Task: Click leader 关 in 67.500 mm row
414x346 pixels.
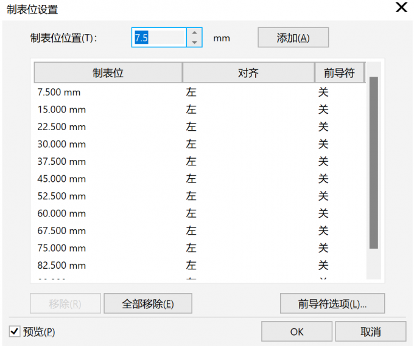Action: (x=323, y=230)
